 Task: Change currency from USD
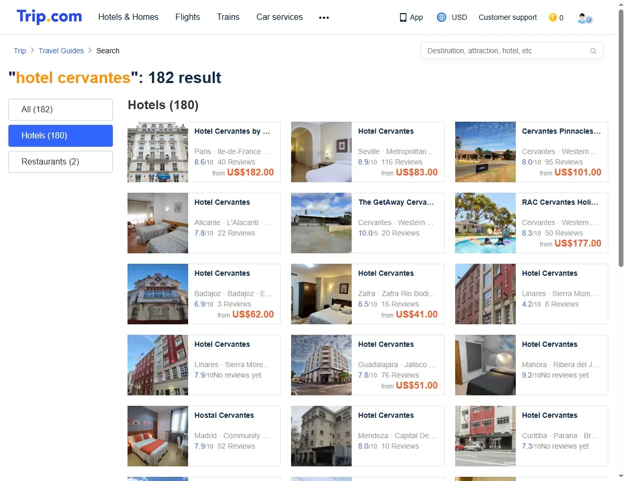pyautogui.click(x=459, y=18)
